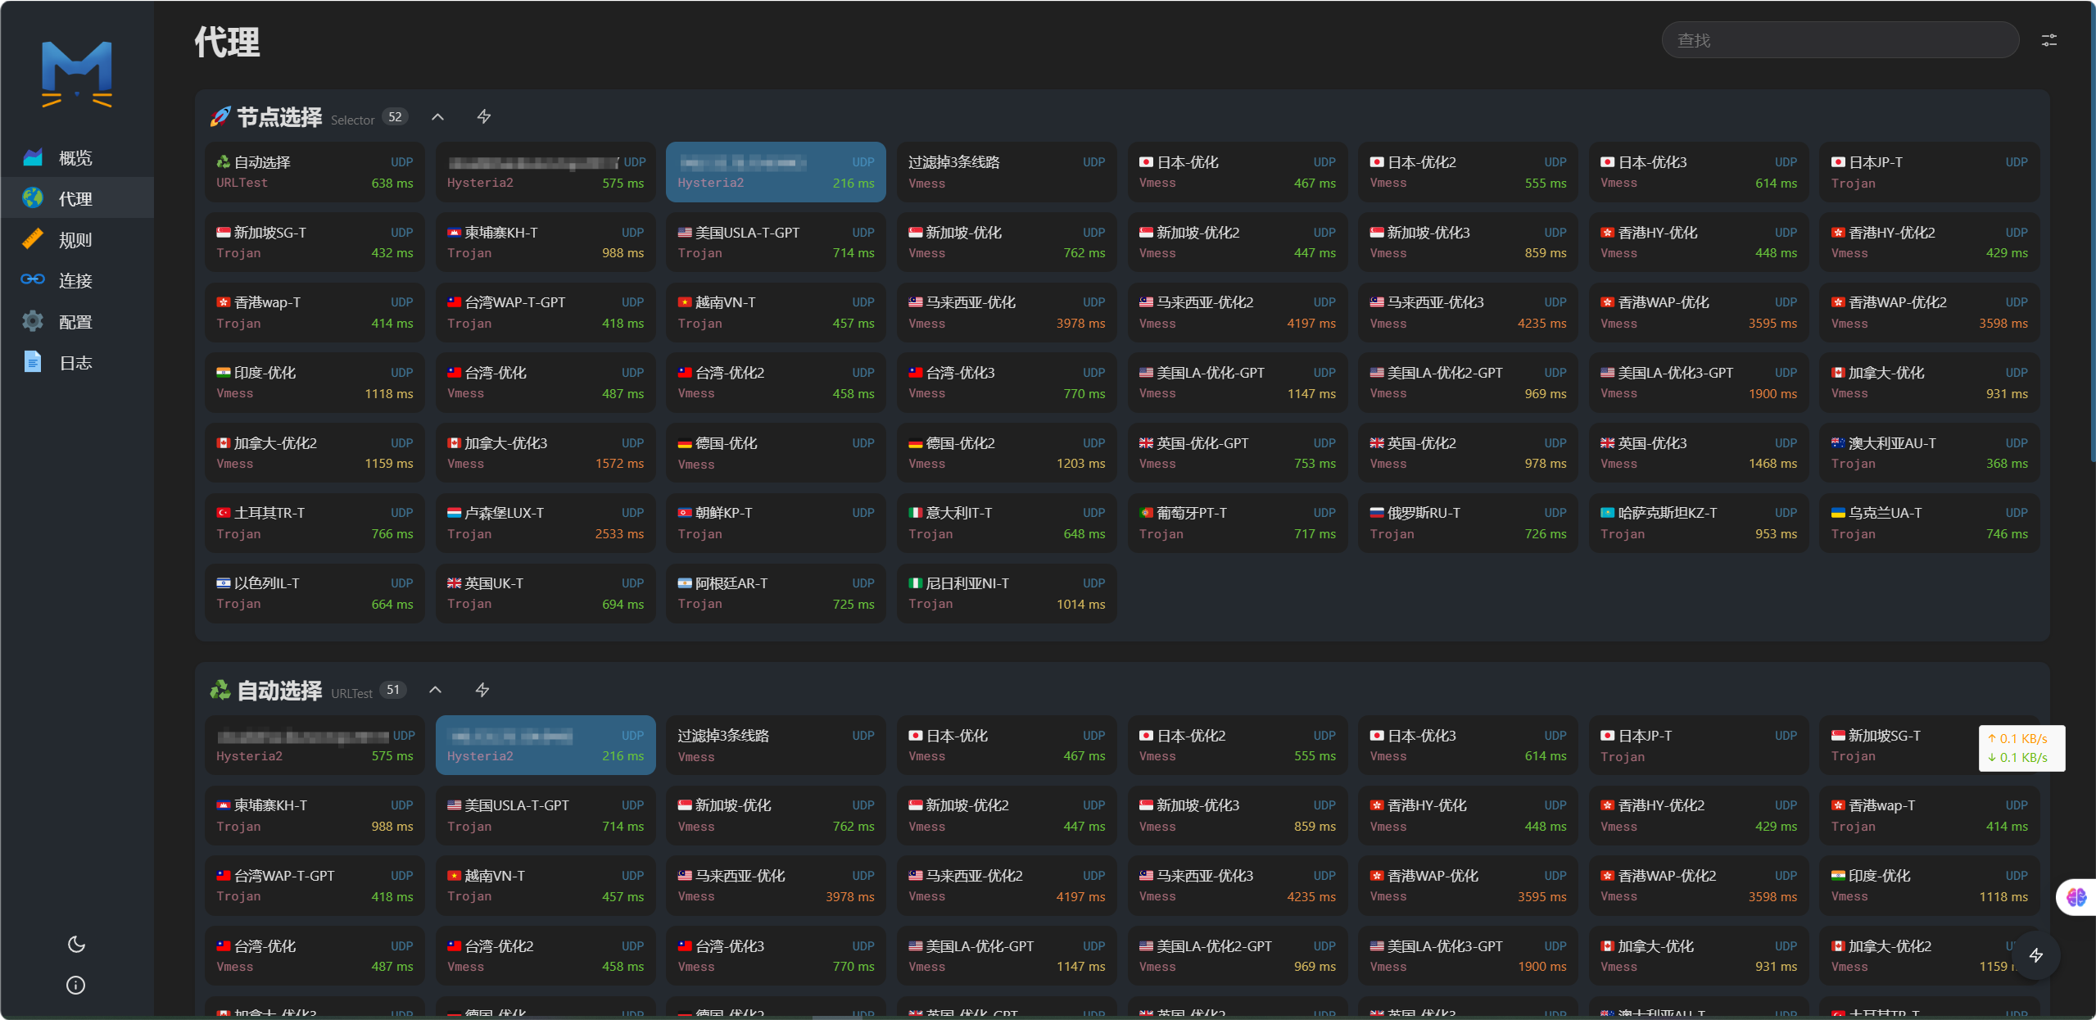Open the 概览 overview page

pos(76,157)
